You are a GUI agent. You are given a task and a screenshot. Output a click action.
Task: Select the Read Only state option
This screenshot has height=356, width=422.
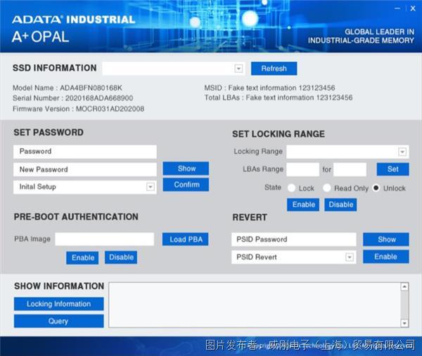pyautogui.click(x=327, y=187)
